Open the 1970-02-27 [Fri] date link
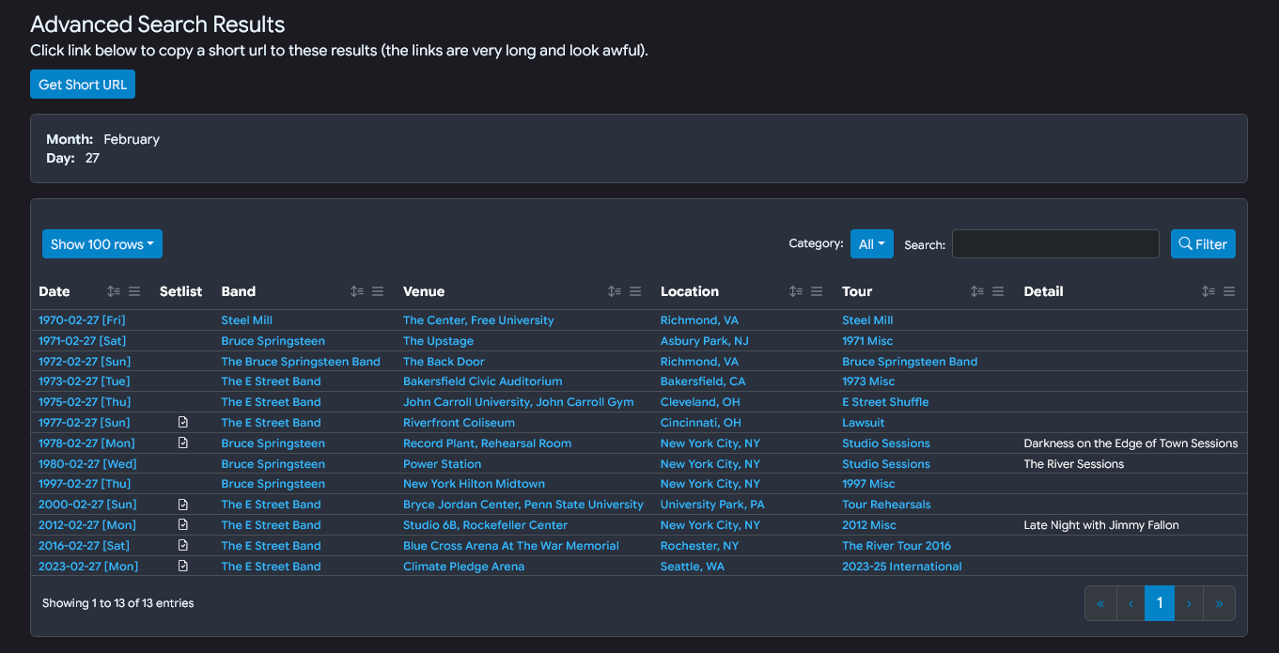Viewport: 1279px width, 653px height. click(82, 320)
